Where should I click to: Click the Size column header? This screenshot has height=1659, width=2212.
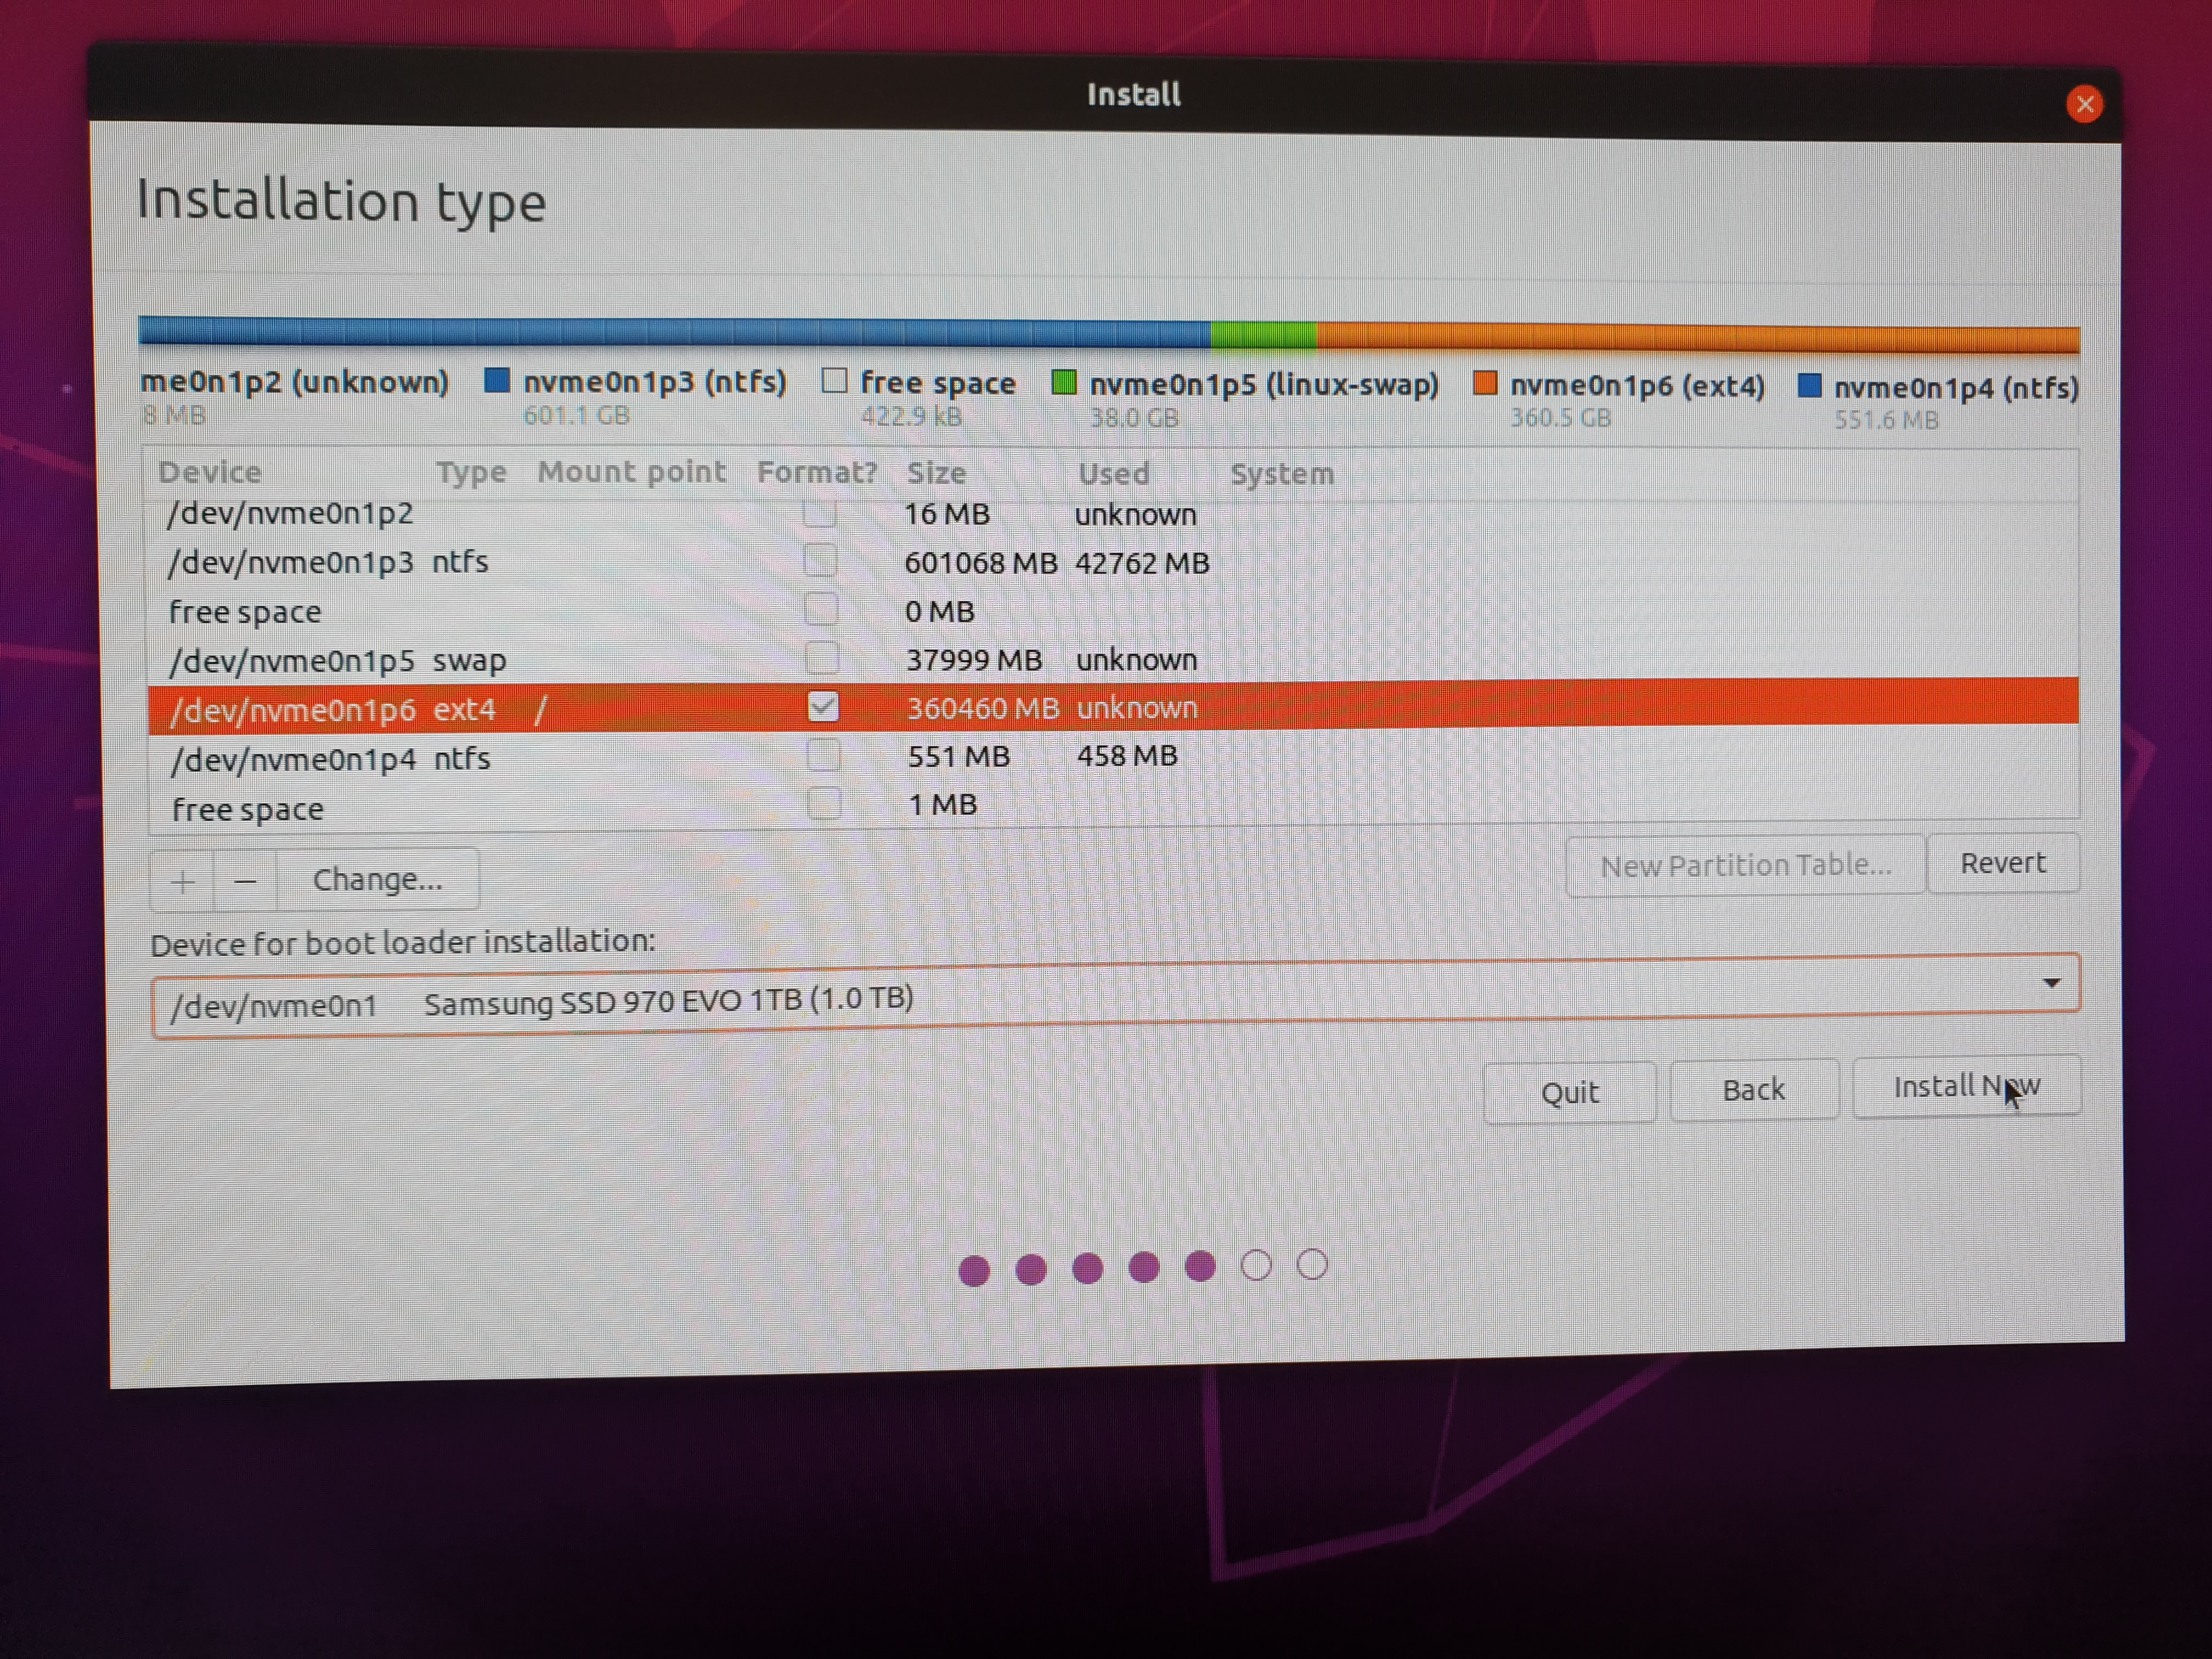(x=936, y=473)
